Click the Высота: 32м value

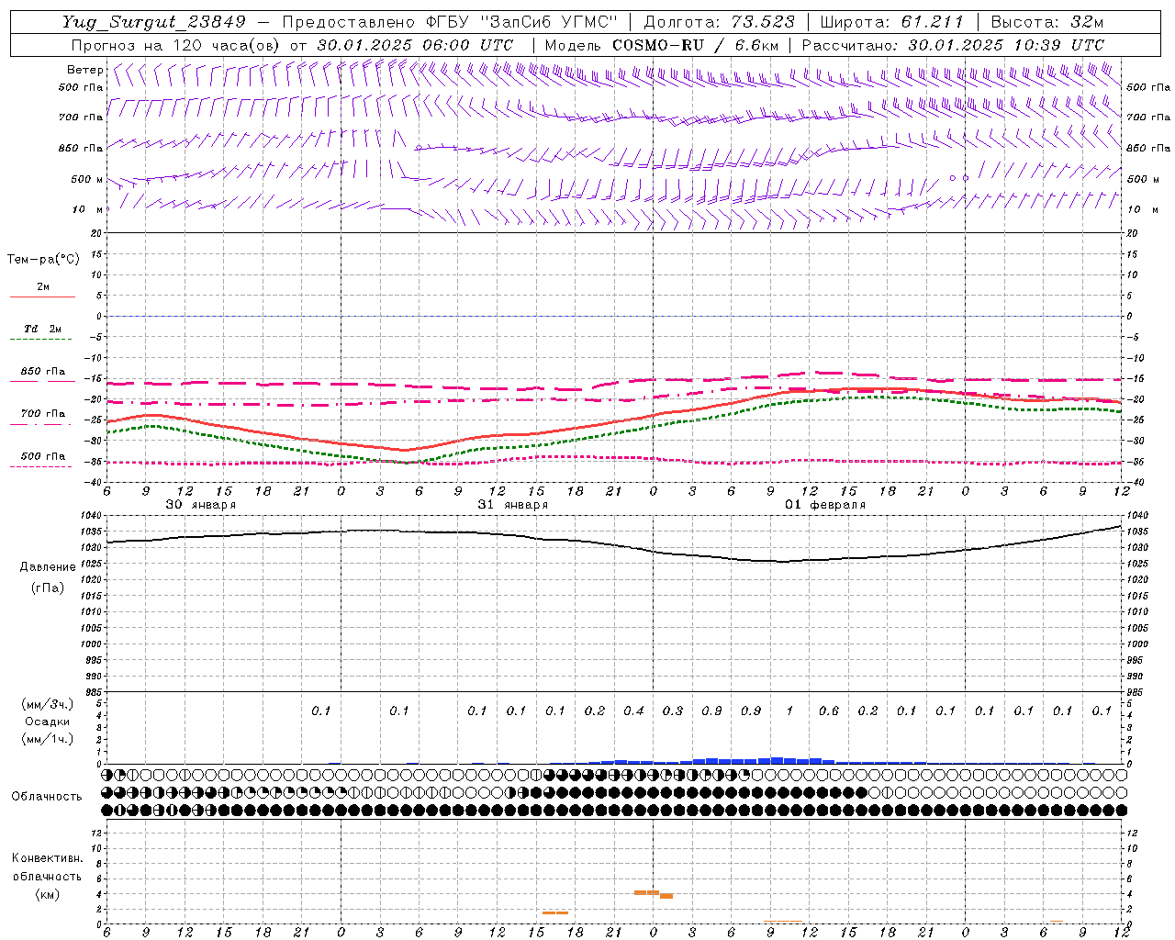tap(1047, 23)
